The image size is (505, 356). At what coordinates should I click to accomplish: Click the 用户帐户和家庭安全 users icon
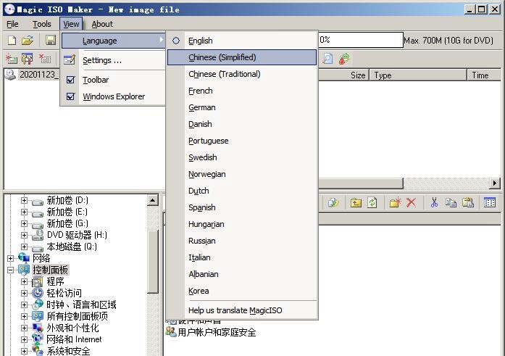point(171,331)
